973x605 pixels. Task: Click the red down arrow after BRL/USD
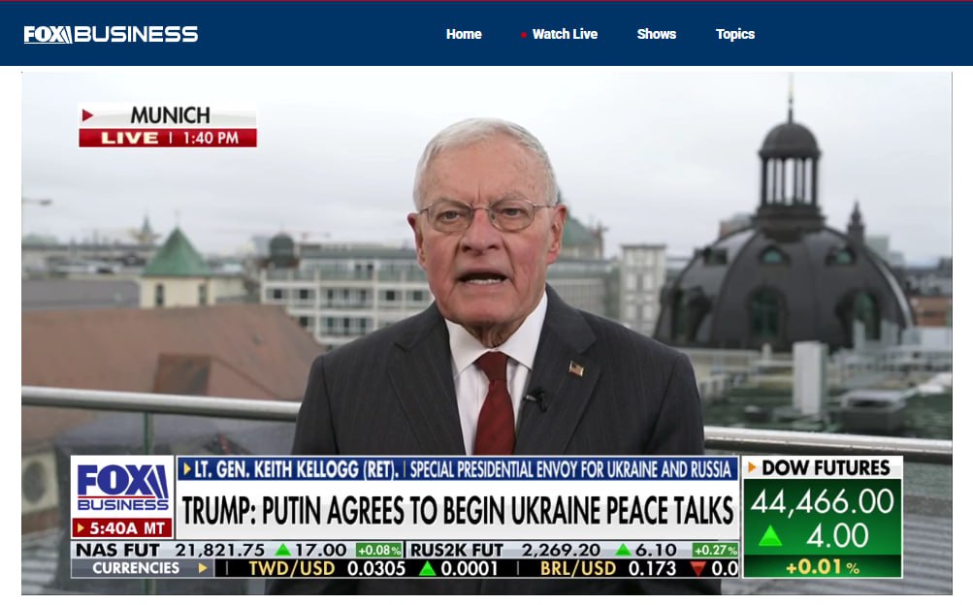(x=697, y=568)
